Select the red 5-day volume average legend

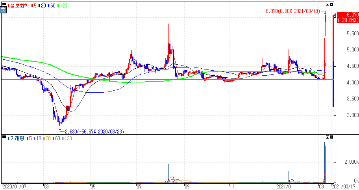pos(29,139)
